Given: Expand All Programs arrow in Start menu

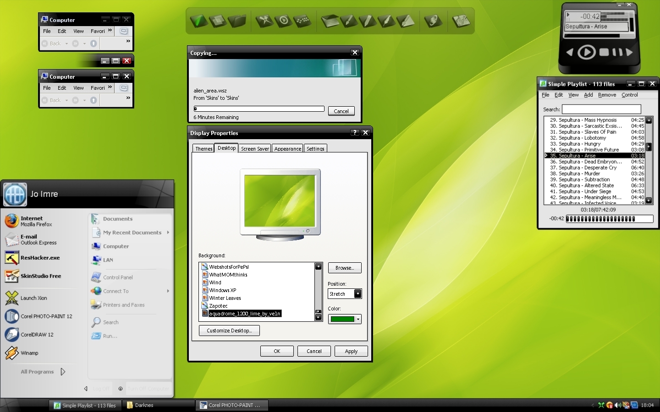Looking at the screenshot, I should pos(63,372).
